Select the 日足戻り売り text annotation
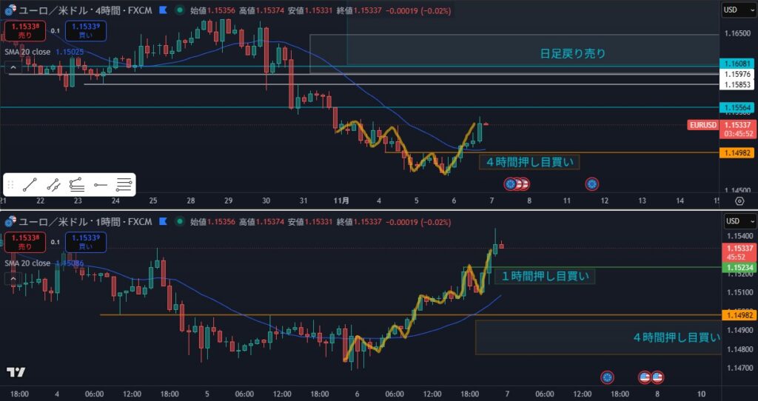Screen dimensions: 758x401 pos(572,53)
